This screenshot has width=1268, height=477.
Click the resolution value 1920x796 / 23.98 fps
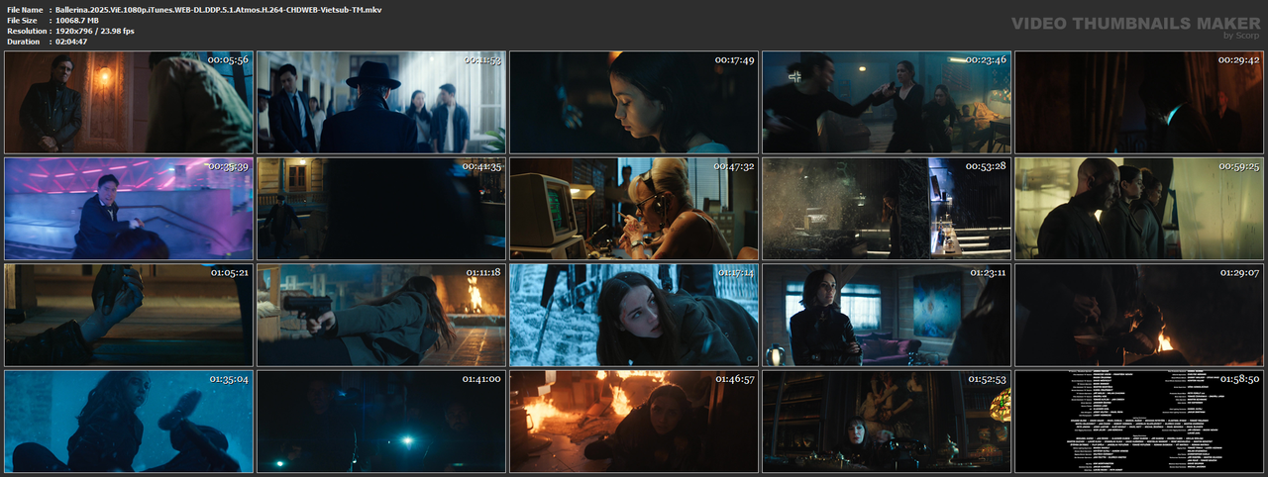(x=95, y=31)
